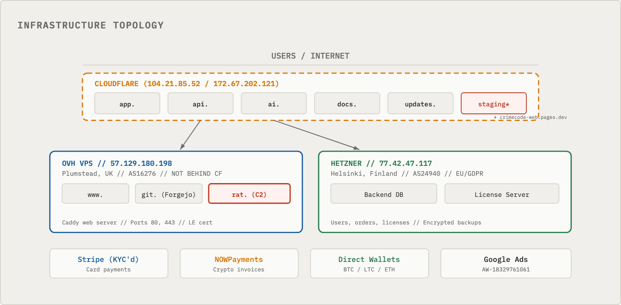Click the ai. subdomain box
This screenshot has height=305, width=621.
pos(274,103)
